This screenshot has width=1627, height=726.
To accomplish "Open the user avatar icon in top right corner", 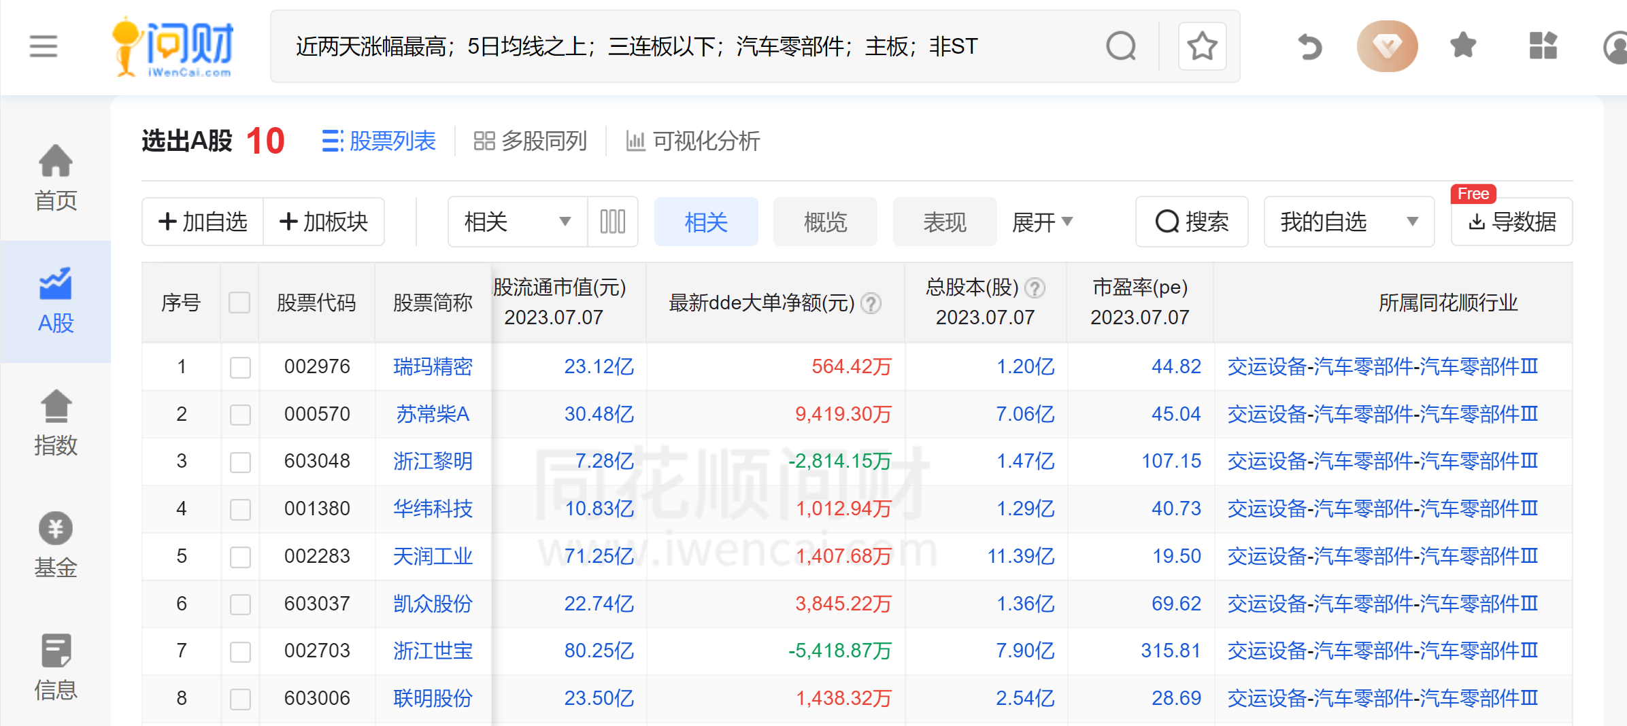I will [x=1617, y=46].
